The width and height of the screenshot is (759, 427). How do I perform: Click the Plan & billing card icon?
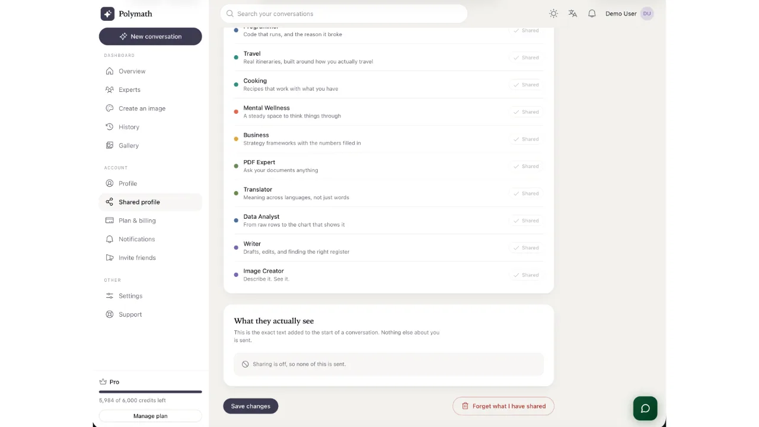click(x=109, y=221)
